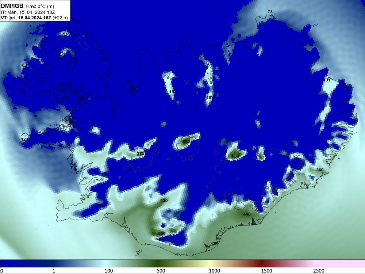Click the legend label 2500

click(x=319, y=271)
